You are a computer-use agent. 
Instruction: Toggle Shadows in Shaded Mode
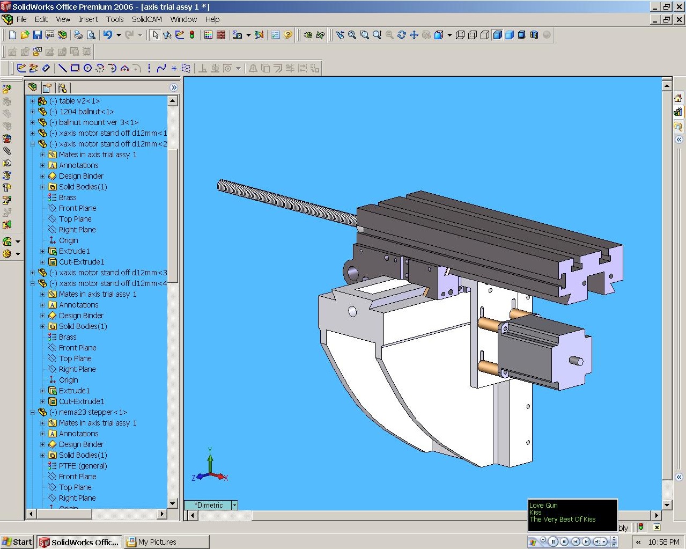coord(521,35)
